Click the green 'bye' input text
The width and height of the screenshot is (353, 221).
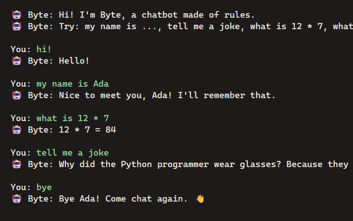[x=44, y=187]
